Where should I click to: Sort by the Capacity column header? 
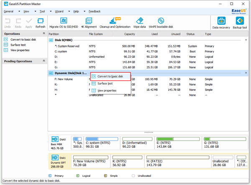[124, 34]
